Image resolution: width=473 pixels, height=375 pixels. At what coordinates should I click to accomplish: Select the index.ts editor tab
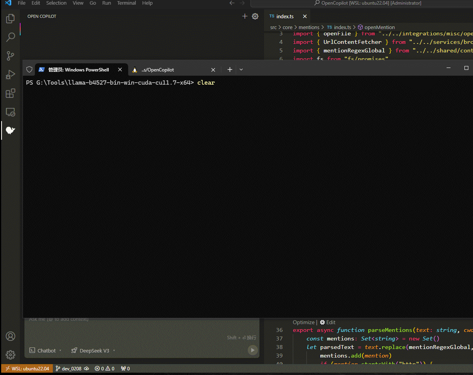click(x=285, y=16)
